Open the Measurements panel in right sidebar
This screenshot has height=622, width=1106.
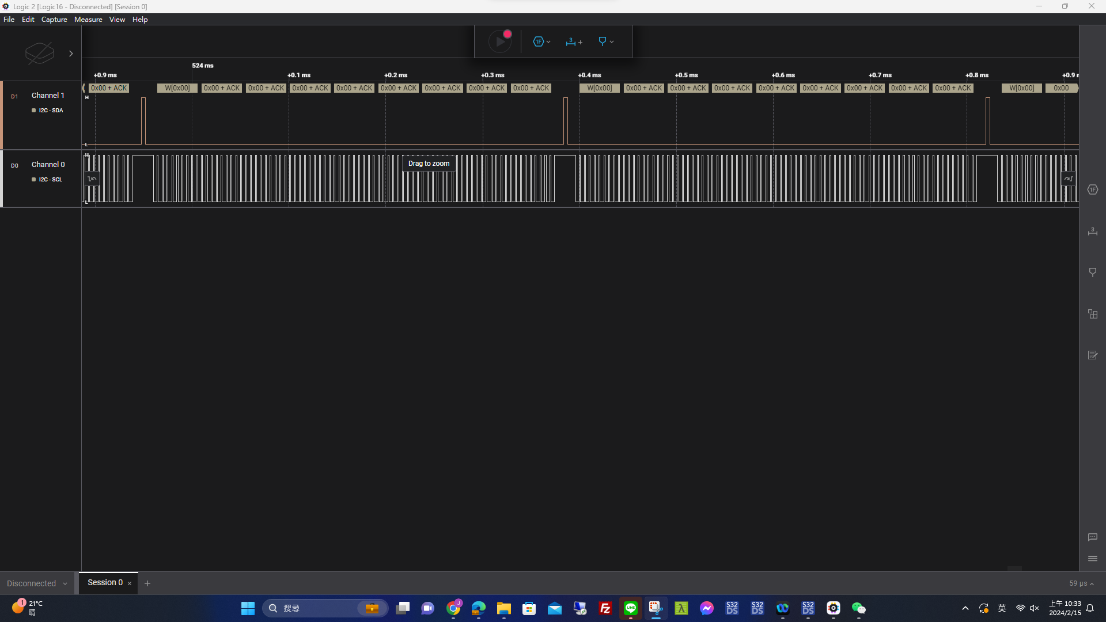[x=1093, y=232]
